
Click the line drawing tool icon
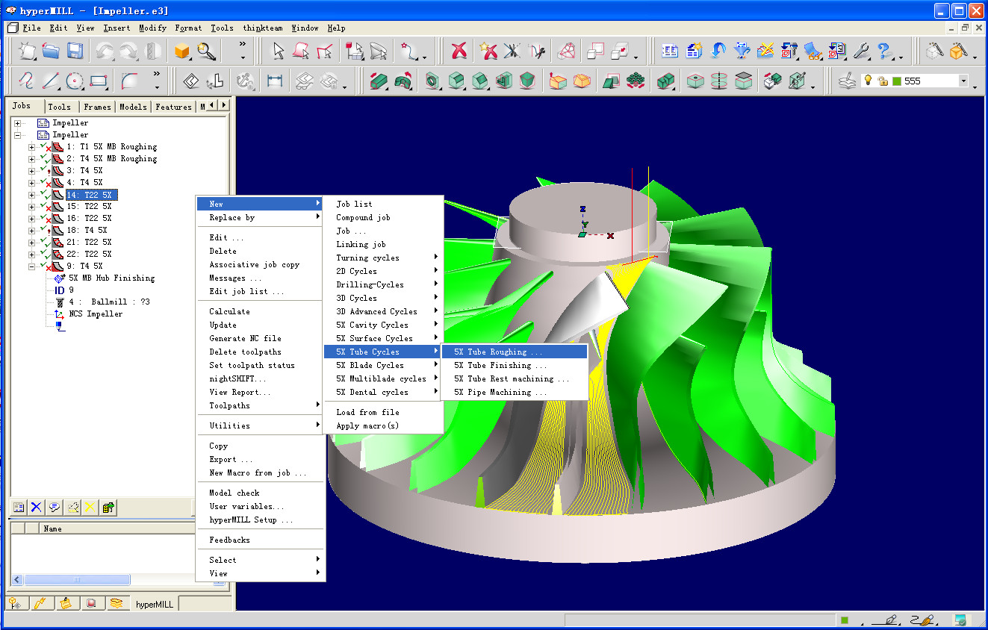pyautogui.click(x=51, y=81)
